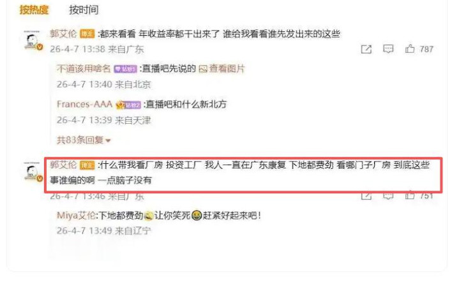Like the first comment with 787 likes
This screenshot has height=287, width=459.
point(410,48)
